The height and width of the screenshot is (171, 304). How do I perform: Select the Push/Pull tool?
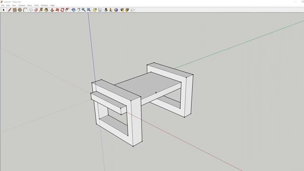(x=52, y=9)
